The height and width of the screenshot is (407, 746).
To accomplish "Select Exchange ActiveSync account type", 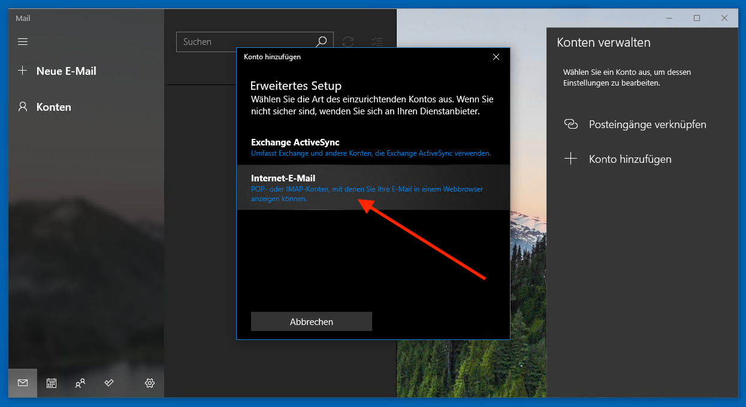I will point(373,147).
